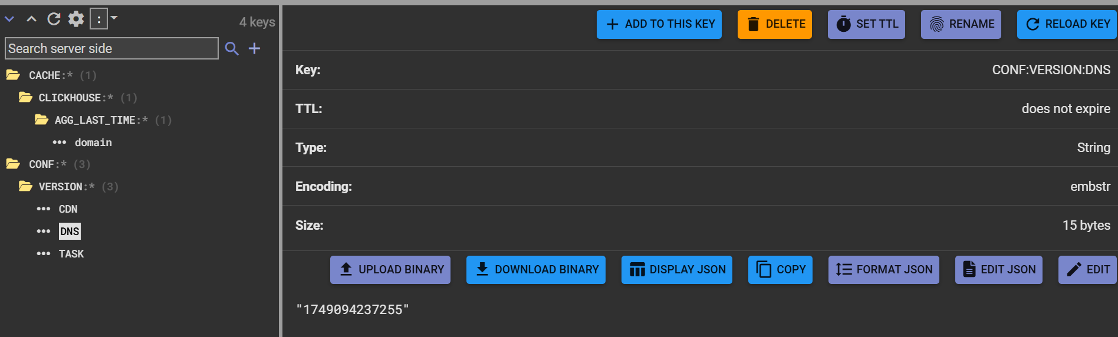Add a new key with the plus icon
Screen dimensions: 1118x337
[255, 48]
